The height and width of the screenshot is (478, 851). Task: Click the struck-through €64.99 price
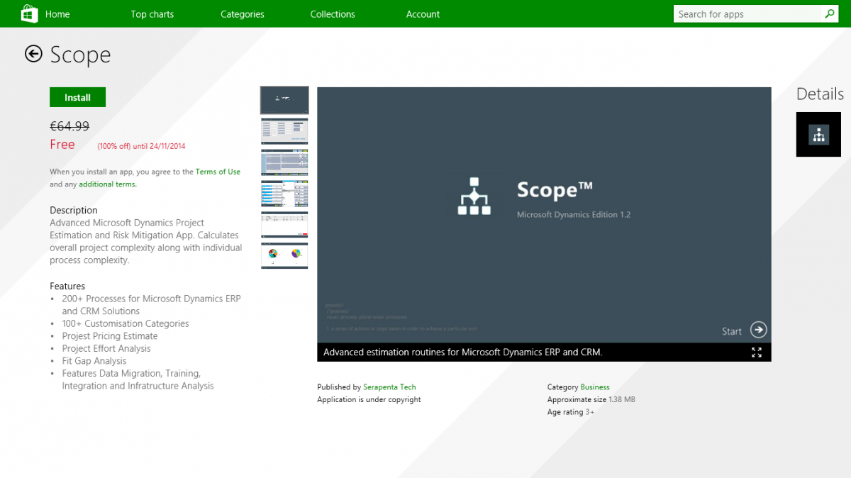[69, 126]
